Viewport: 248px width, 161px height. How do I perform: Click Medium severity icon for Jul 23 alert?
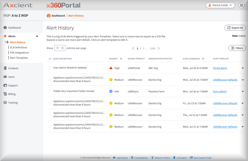pos(111,103)
